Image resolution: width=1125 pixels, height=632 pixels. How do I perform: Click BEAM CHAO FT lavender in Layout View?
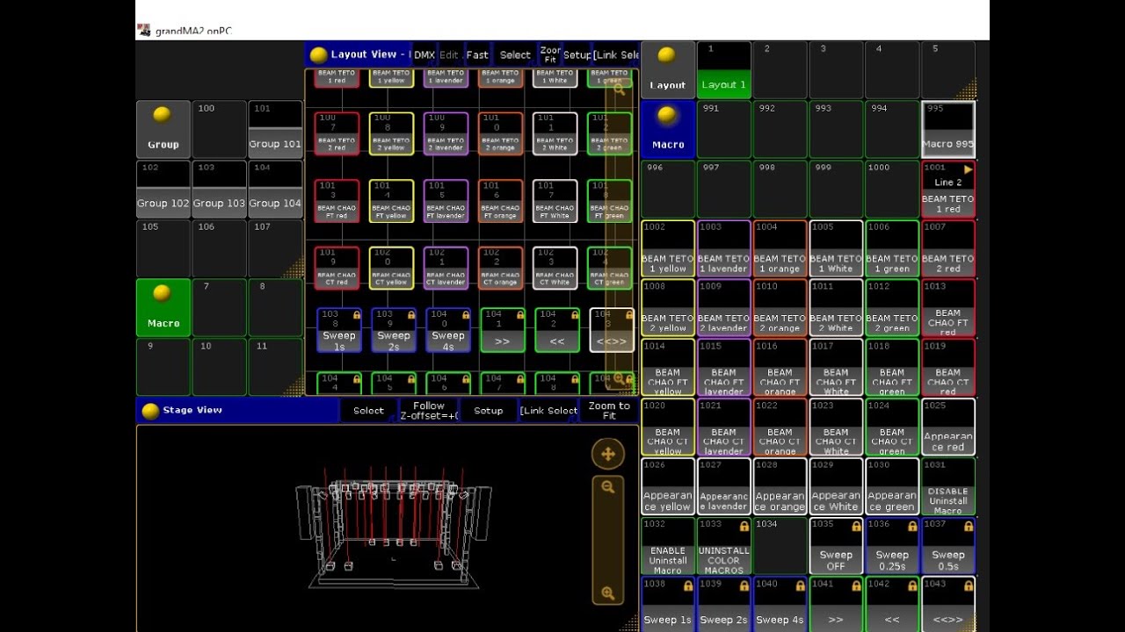coord(446,201)
